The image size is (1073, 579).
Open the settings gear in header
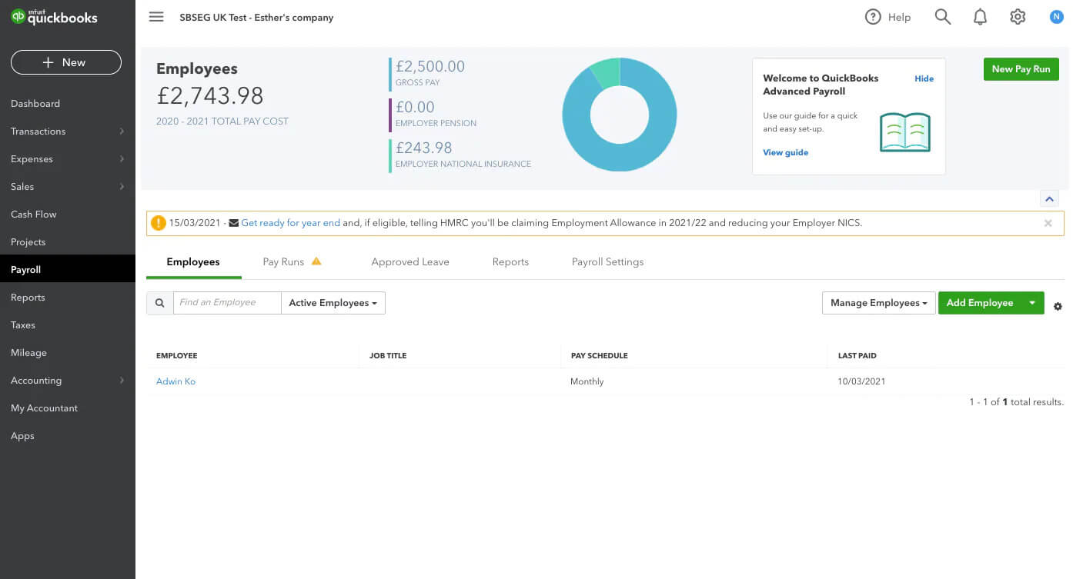1018,17
